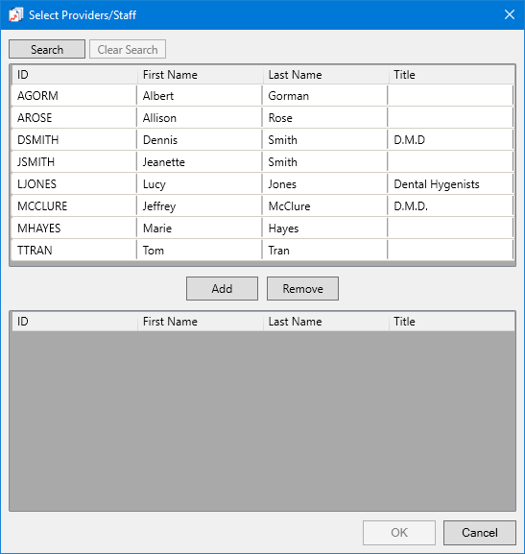Select the MHAYES Marie Hayes row
Image resolution: width=525 pixels, height=554 pixels.
tap(263, 229)
